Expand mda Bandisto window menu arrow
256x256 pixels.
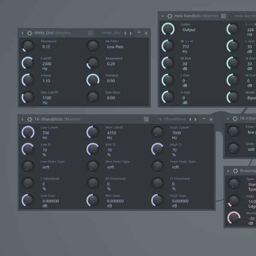pos(163,16)
